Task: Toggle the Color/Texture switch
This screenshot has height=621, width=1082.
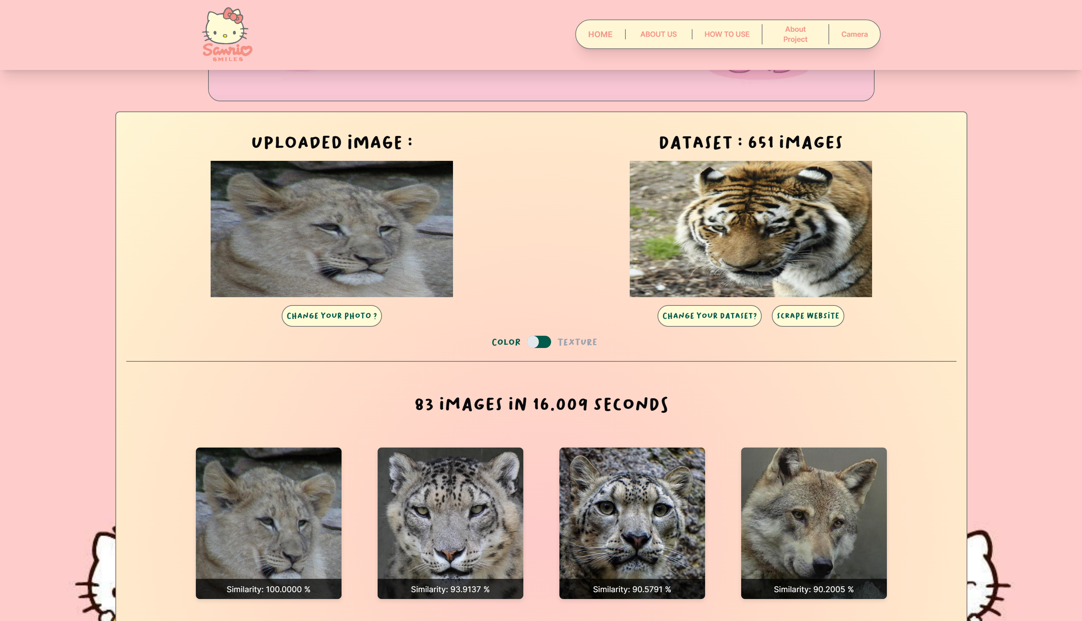Action: 538,342
